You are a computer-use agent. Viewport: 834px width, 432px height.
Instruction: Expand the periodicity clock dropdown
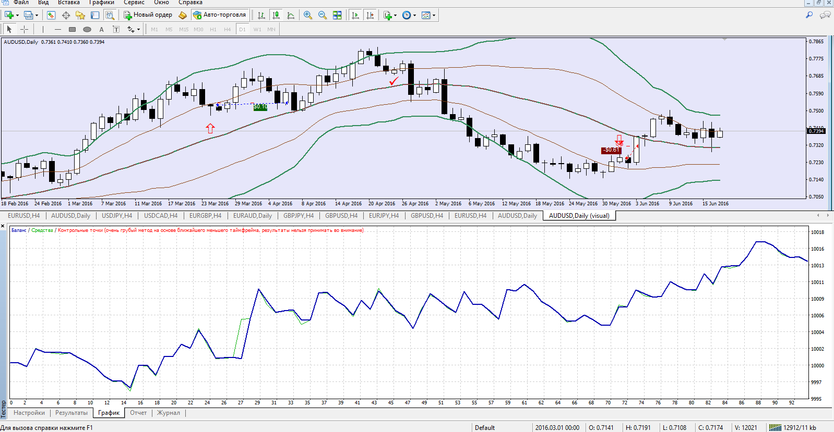[415, 15]
